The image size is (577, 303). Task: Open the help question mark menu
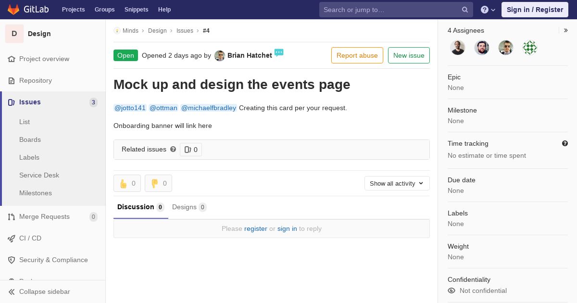point(488,10)
